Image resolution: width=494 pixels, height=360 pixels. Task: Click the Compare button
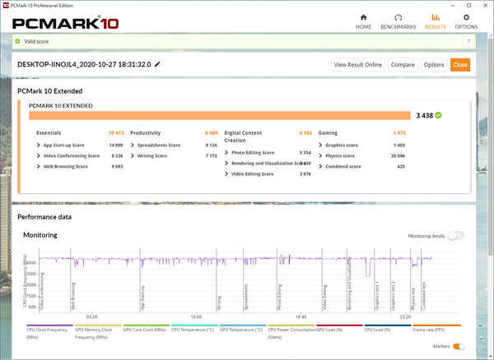point(403,65)
